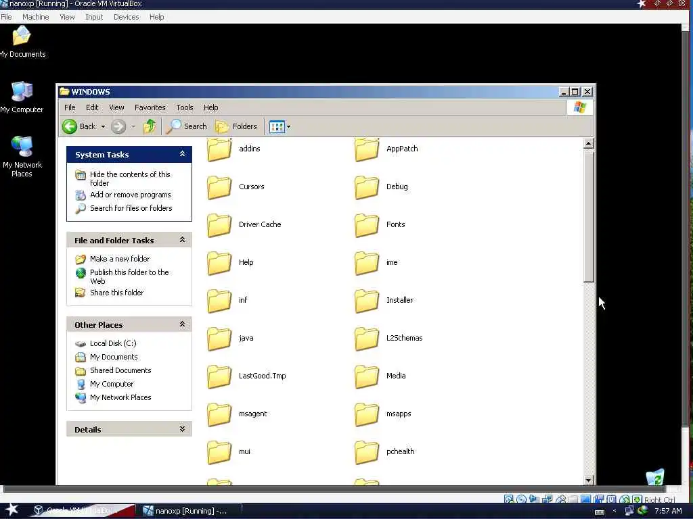Select the ime folder icon
The image size is (693, 519).
pyautogui.click(x=367, y=263)
